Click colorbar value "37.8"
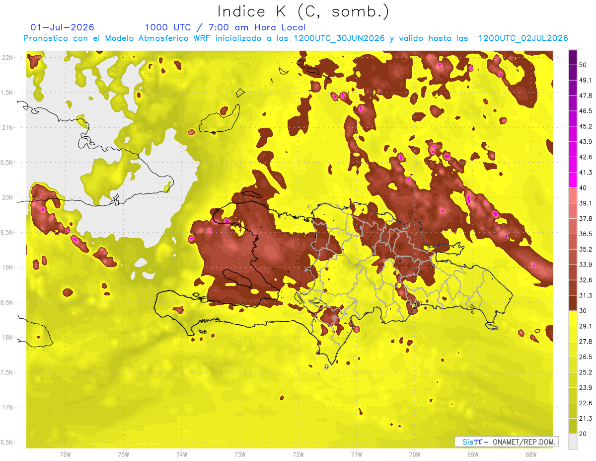 [x=585, y=218]
